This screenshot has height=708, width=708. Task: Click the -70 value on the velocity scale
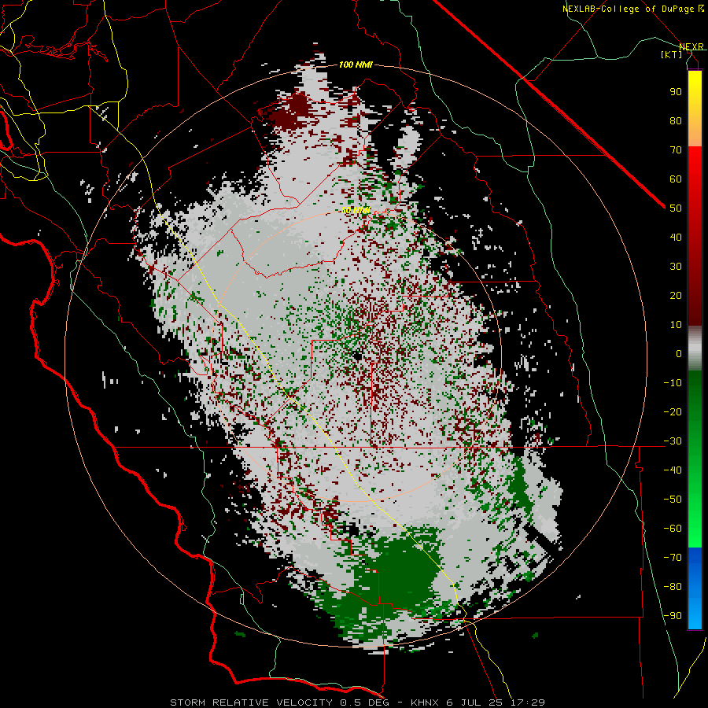(673, 558)
